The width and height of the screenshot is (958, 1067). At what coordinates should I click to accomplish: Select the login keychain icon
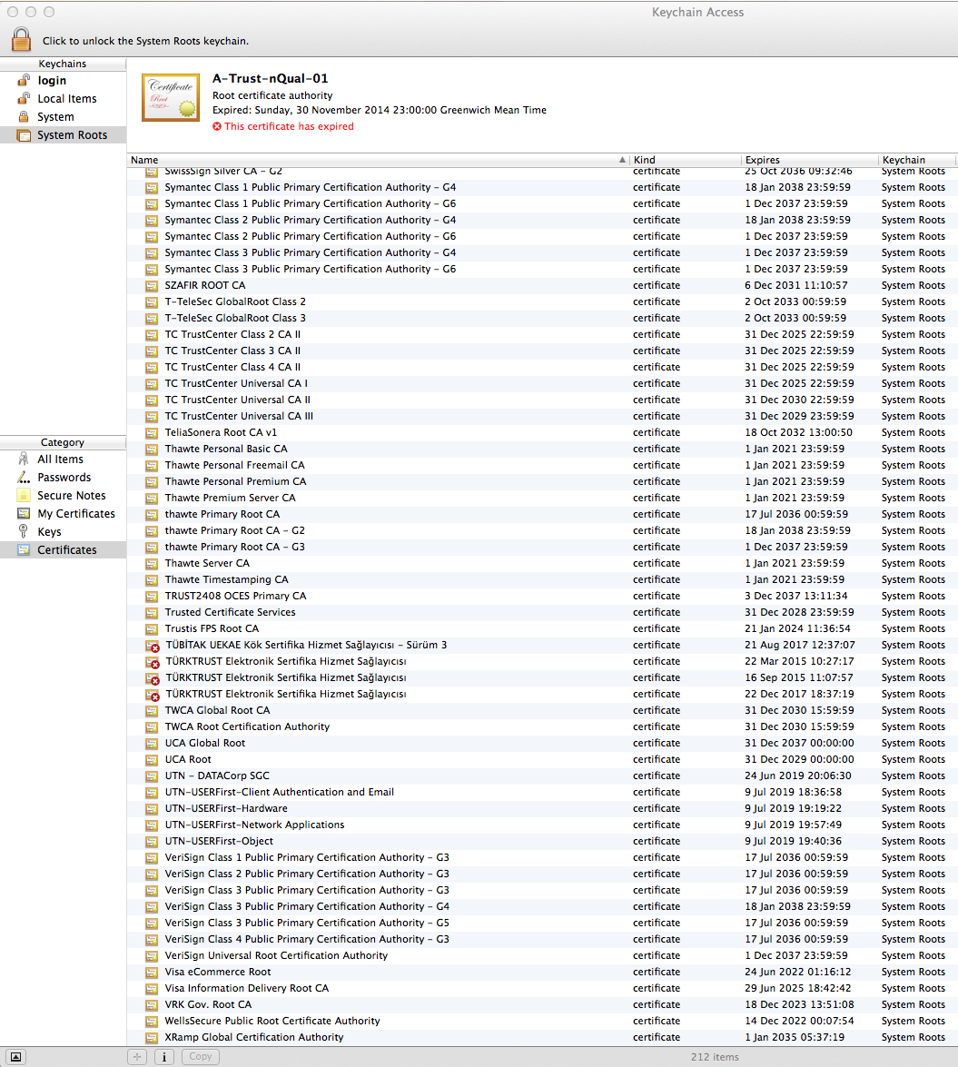24,80
